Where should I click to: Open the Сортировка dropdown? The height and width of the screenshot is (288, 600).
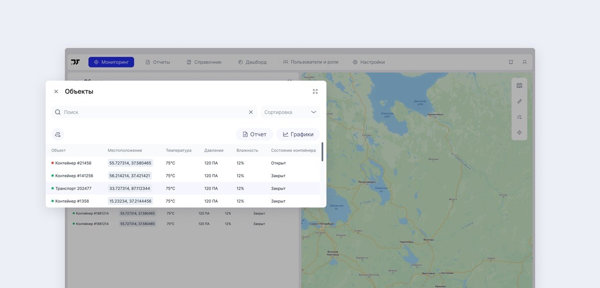pyautogui.click(x=290, y=112)
